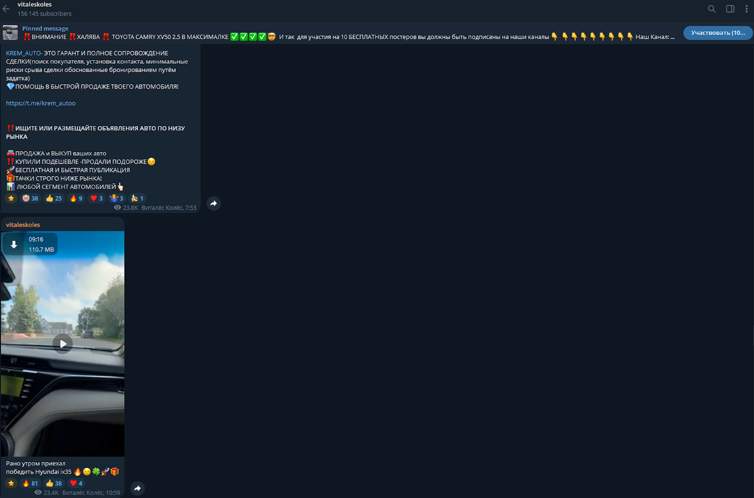Viewport: 754px width, 498px height.
Task: Play the car dashboard video
Action: pyautogui.click(x=63, y=344)
